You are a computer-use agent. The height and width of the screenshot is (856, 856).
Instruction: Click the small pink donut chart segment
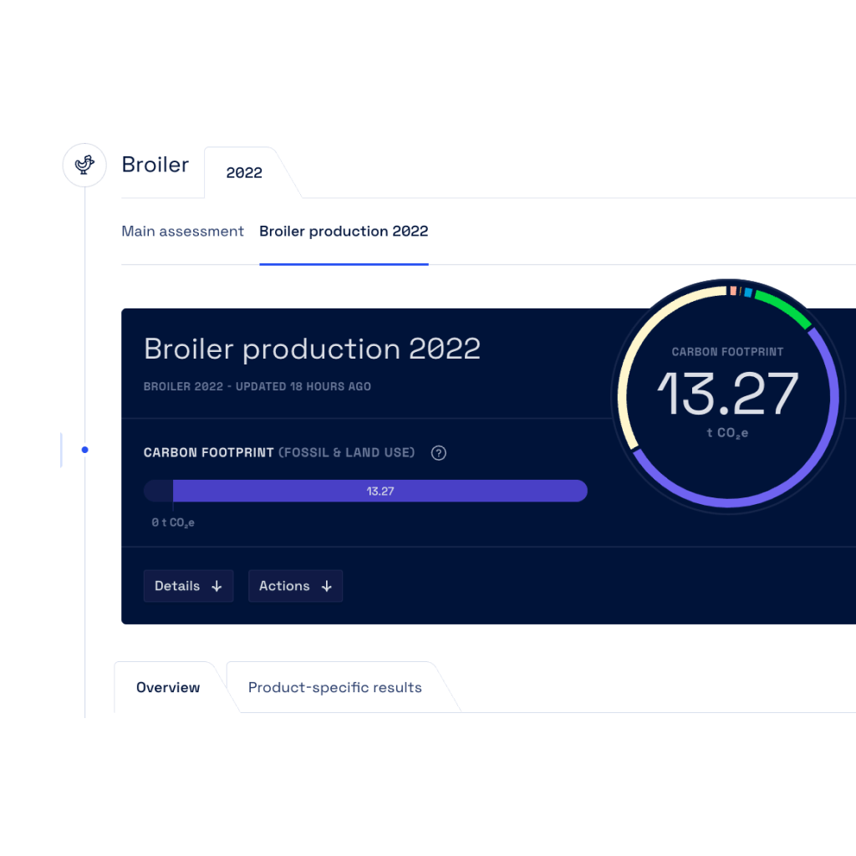tap(733, 291)
